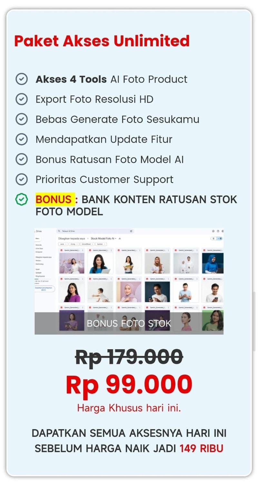Click the Drive help question mark icon

tap(218, 231)
